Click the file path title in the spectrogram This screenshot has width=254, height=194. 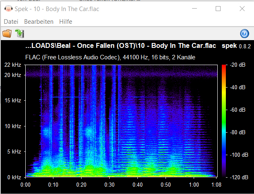121,46
